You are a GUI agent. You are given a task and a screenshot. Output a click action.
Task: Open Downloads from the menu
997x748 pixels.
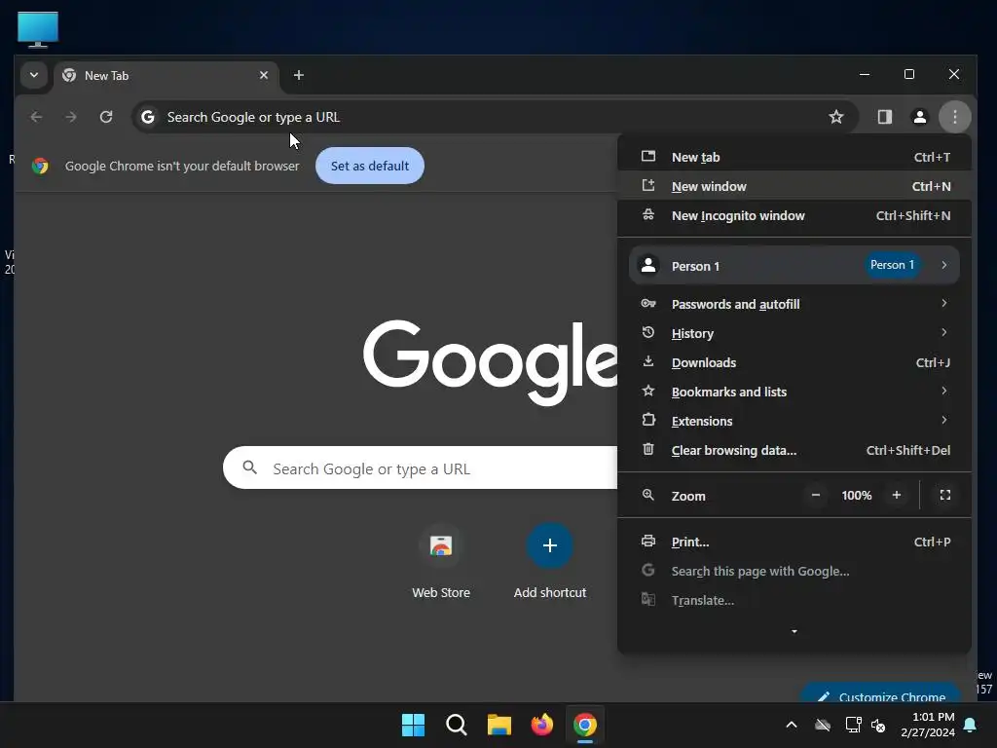794,362
